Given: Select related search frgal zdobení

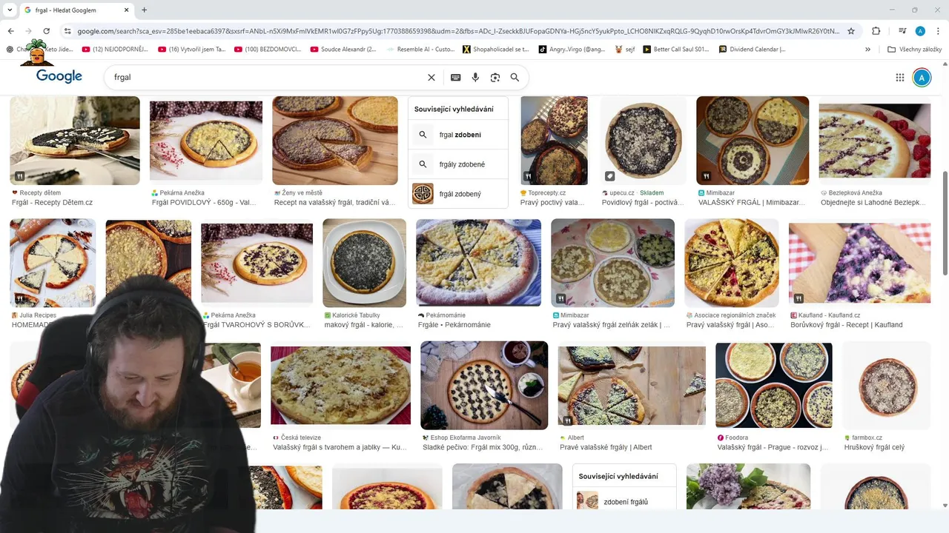Looking at the screenshot, I should tap(458, 135).
